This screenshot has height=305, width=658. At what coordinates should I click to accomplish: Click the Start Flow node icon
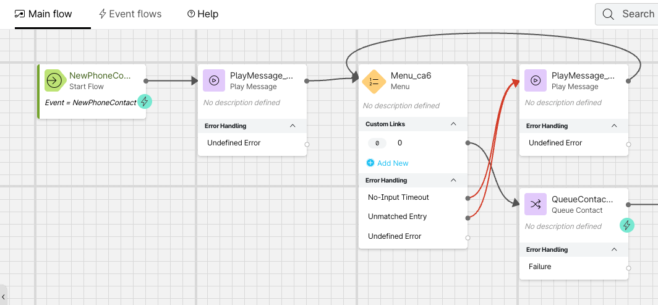(x=55, y=80)
